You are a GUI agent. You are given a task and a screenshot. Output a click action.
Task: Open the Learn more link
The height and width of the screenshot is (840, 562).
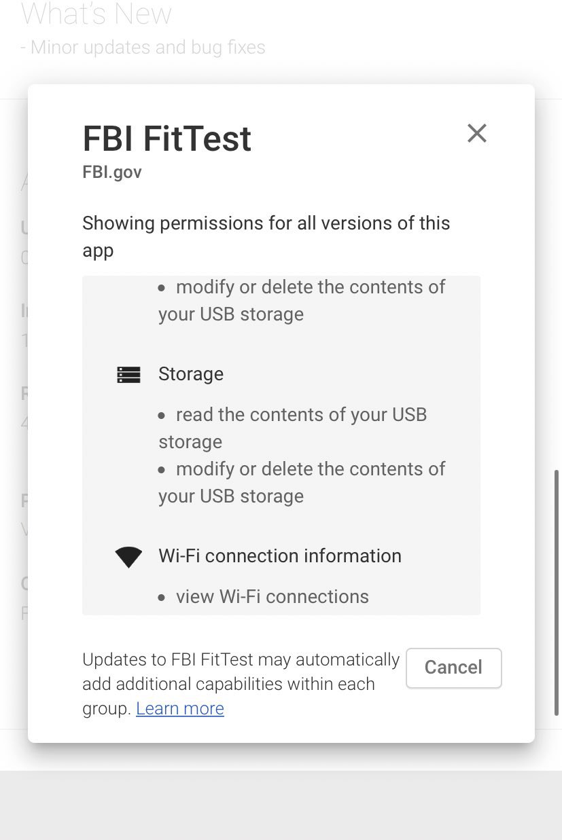coord(180,708)
